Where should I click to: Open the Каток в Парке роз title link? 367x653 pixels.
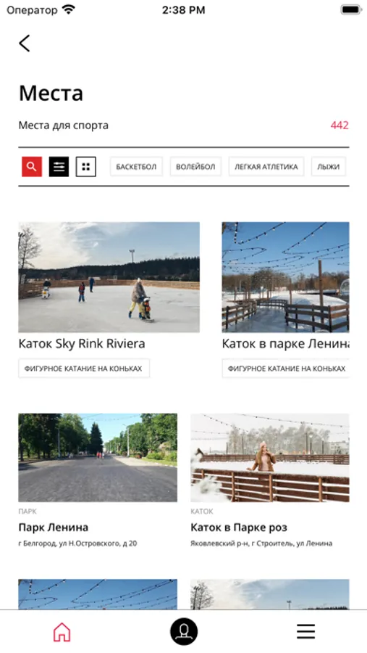[239, 527]
